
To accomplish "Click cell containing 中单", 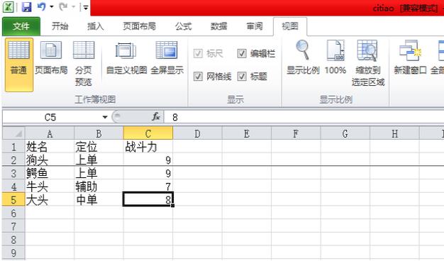I will point(99,199).
